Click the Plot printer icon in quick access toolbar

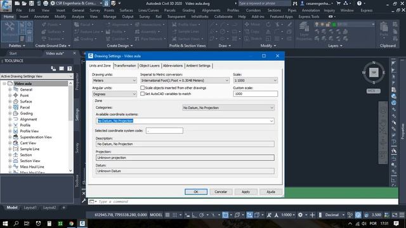click(x=46, y=3)
